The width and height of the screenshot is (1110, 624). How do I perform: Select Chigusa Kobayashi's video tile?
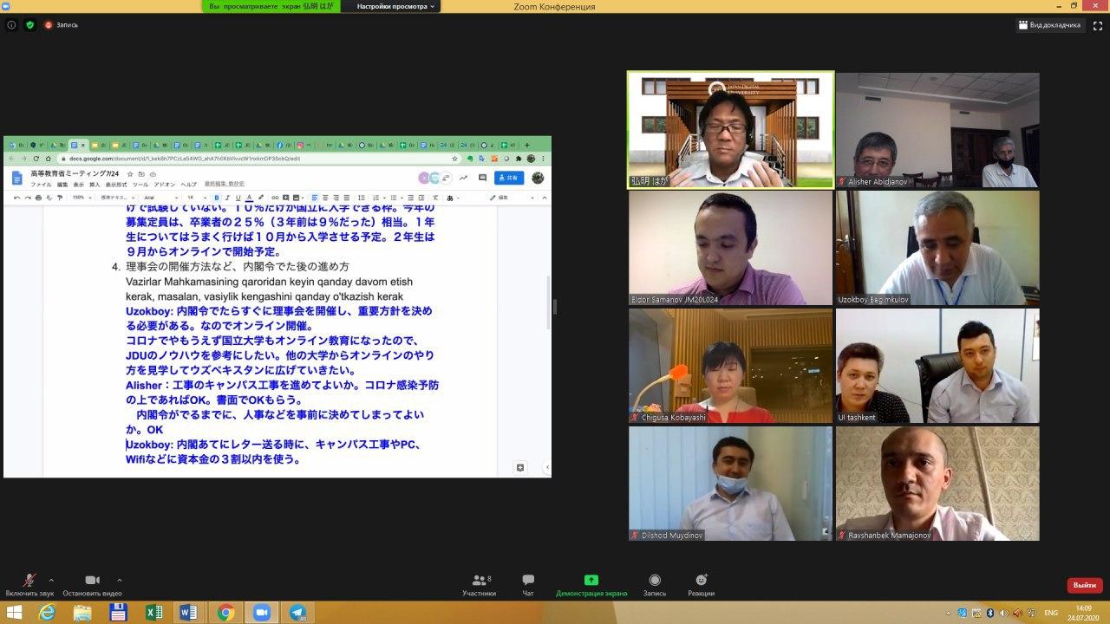pyautogui.click(x=730, y=366)
